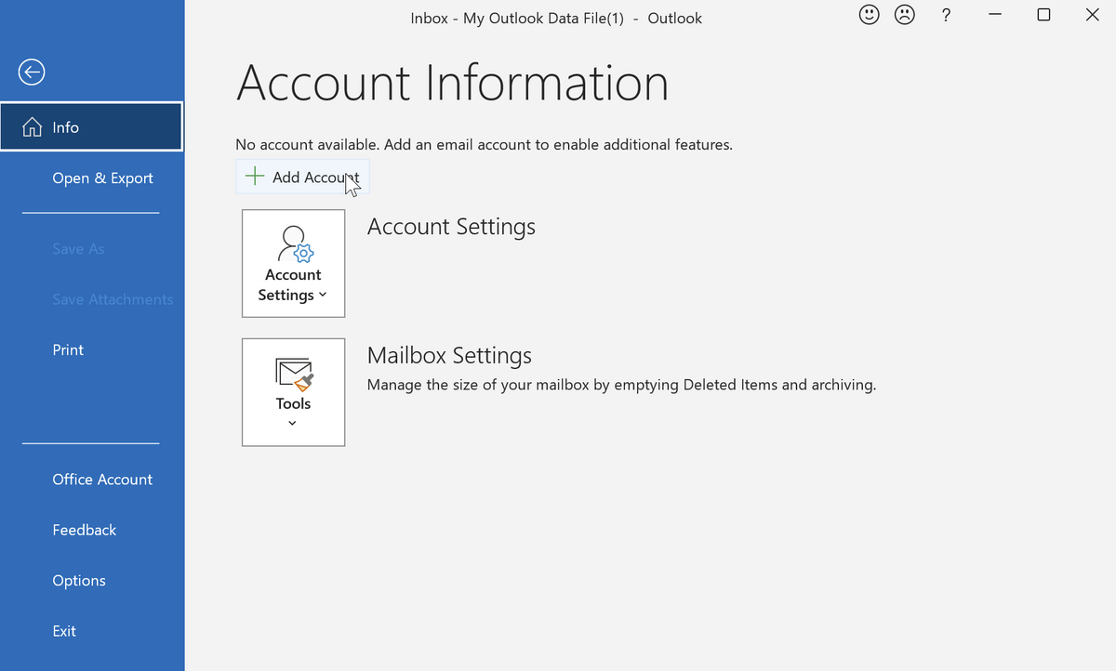The width and height of the screenshot is (1116, 671).
Task: Click the Account Information page title
Action: [x=452, y=83]
